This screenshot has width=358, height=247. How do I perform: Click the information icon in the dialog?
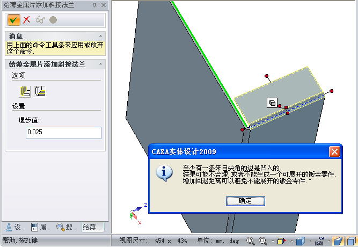164,173
